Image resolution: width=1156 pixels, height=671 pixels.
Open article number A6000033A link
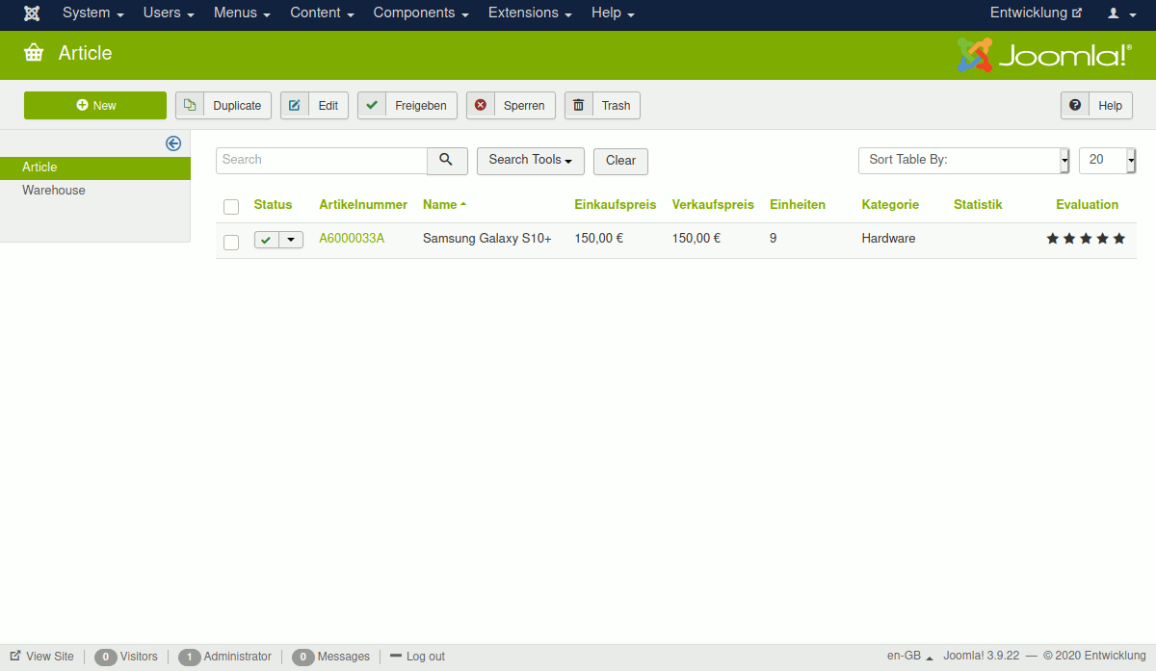pos(352,239)
